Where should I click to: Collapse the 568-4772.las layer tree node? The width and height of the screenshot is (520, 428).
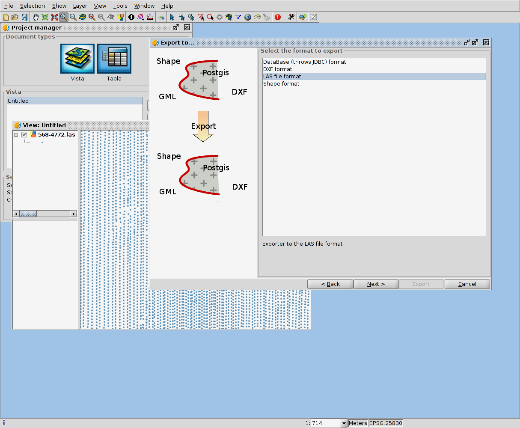(16, 135)
